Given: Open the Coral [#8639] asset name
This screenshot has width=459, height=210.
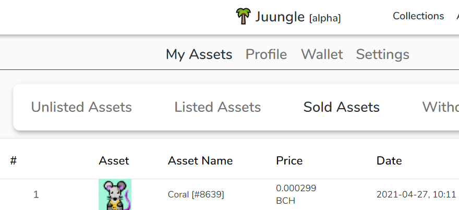Looking at the screenshot, I should click(196, 194).
